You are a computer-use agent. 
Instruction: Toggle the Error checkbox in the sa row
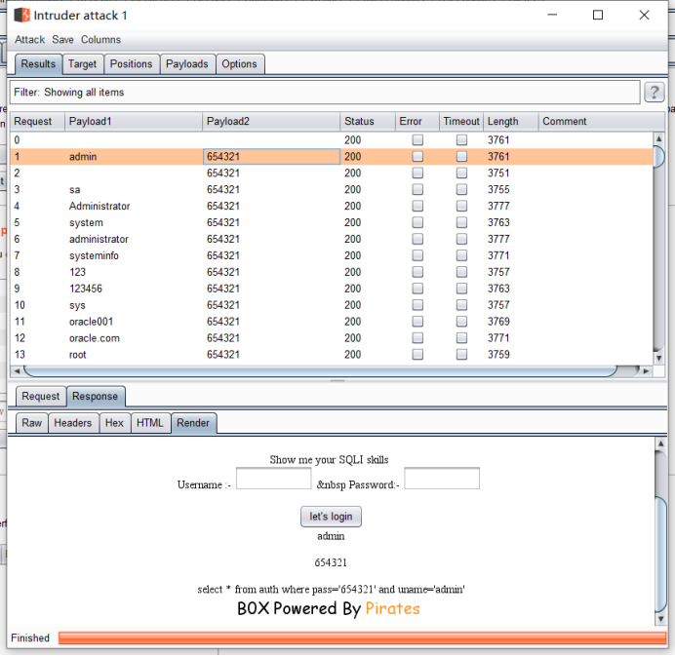pos(417,189)
